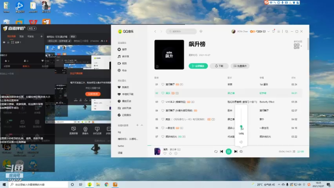Open the play queue showing 100 songs
The height and width of the screenshot is (188, 334).
coord(301,152)
